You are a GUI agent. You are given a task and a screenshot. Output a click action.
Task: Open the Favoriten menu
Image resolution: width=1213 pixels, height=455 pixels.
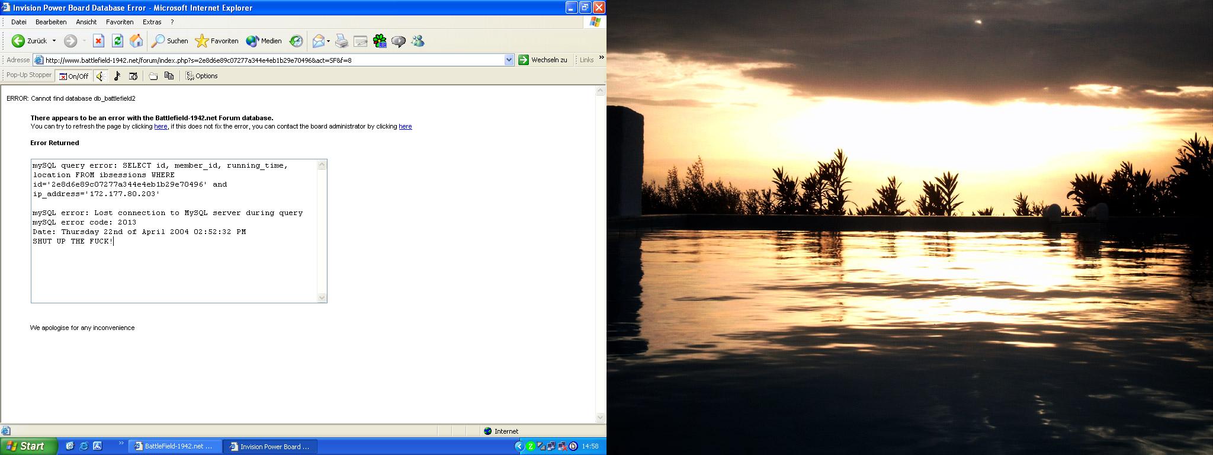pos(120,22)
